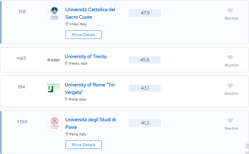Open Università degli Studi di Pavia link
The width and height of the screenshot is (249, 154).
pyautogui.click(x=91, y=123)
